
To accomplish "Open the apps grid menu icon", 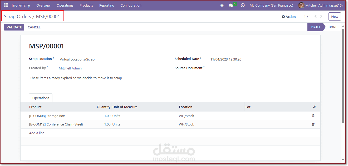I will tap(6, 5).
